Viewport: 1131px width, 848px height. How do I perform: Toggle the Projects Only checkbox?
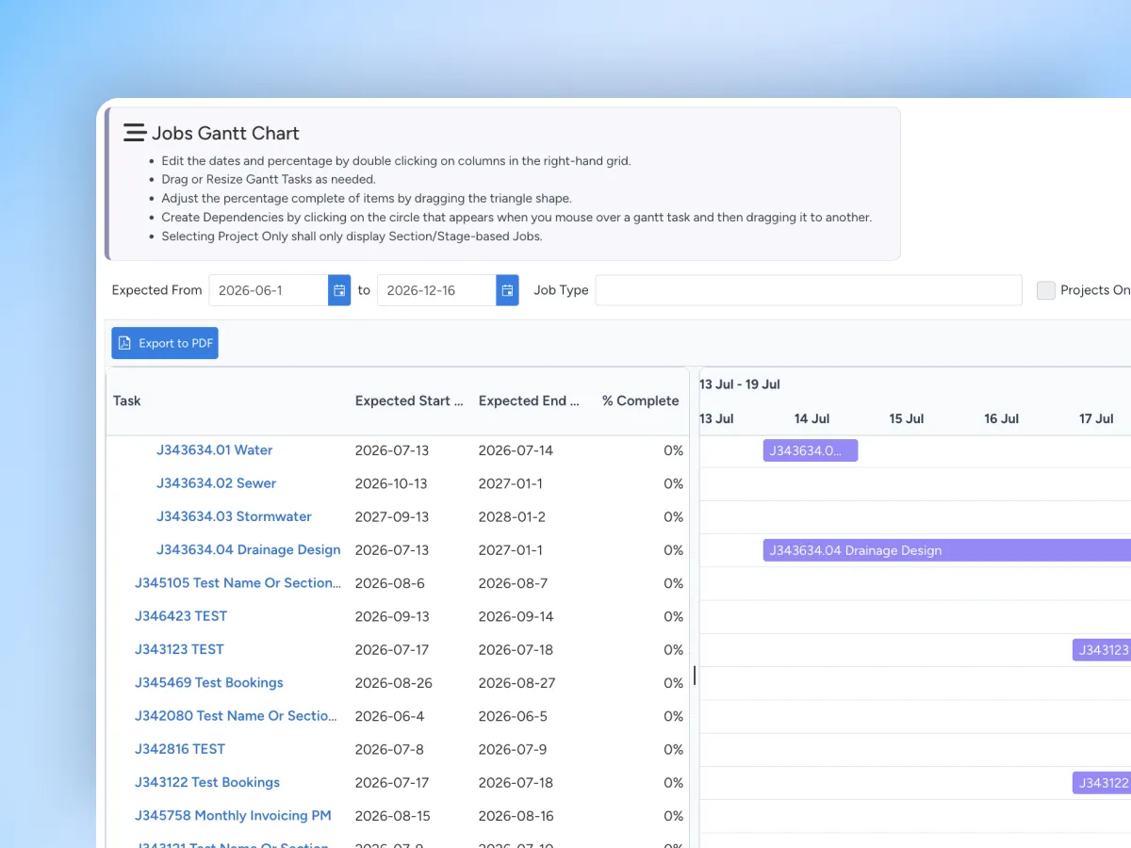click(1046, 290)
